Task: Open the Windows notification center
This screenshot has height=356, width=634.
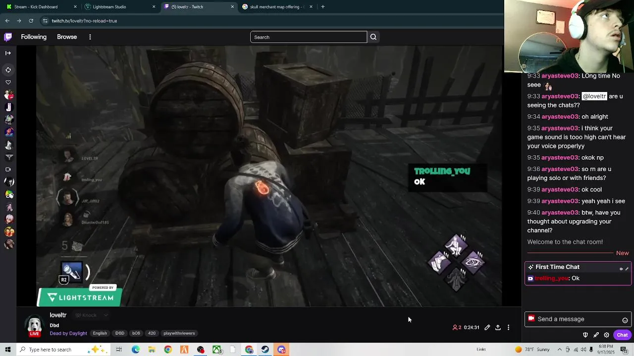Action: 624,350
